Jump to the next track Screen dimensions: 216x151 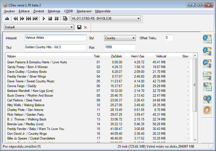[35, 18]
